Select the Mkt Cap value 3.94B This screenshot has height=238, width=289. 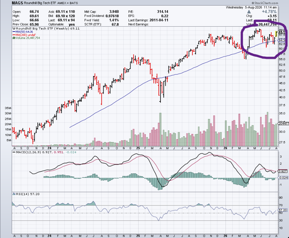(x=114, y=12)
